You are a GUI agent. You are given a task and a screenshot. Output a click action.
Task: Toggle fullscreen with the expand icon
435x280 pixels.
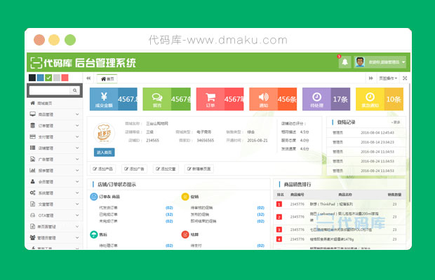pyautogui.click(x=405, y=78)
